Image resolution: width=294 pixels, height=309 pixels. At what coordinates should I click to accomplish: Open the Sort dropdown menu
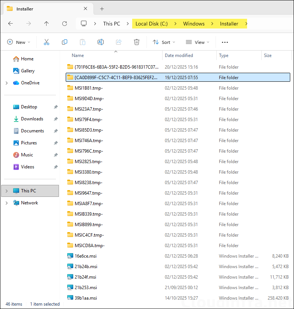tap(164, 42)
